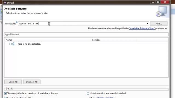The image size is (175, 98).
Task: Click the install wizard computer and disc image
Action: [161, 11]
